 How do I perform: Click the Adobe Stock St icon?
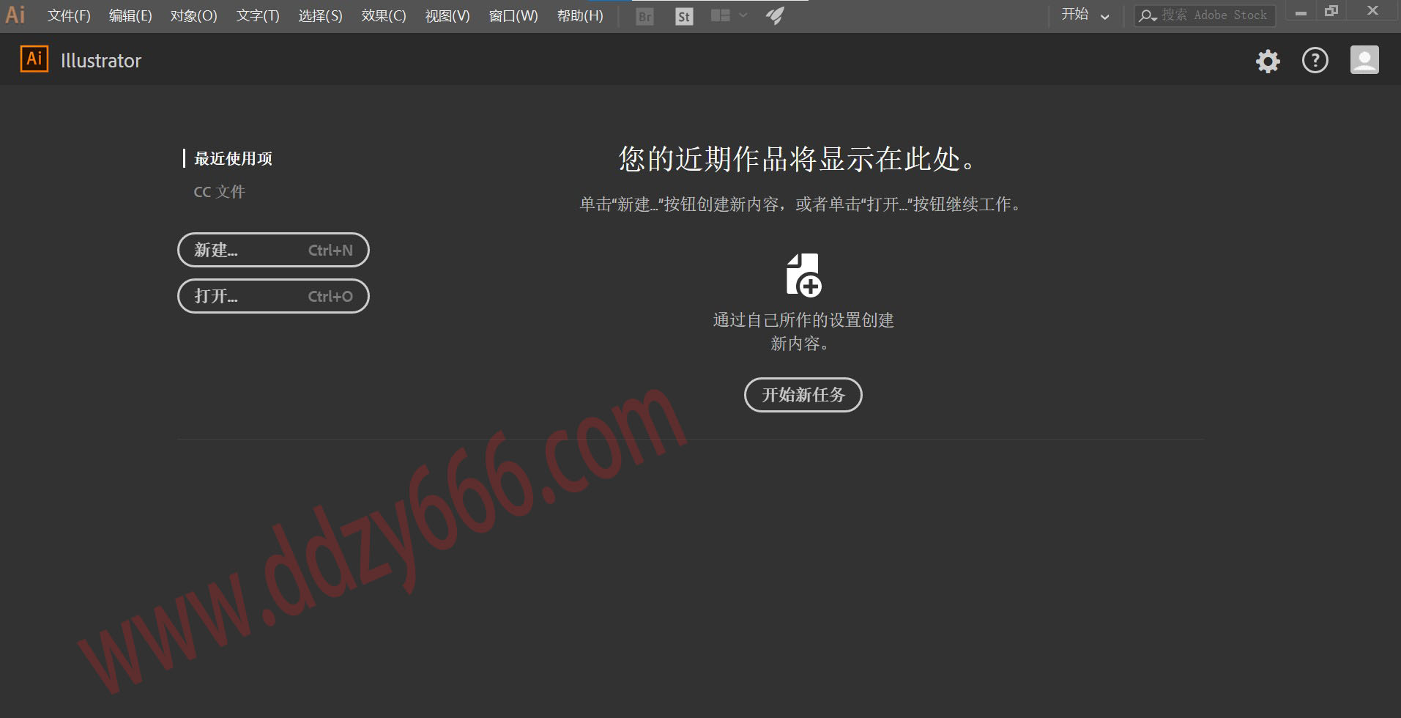684,16
